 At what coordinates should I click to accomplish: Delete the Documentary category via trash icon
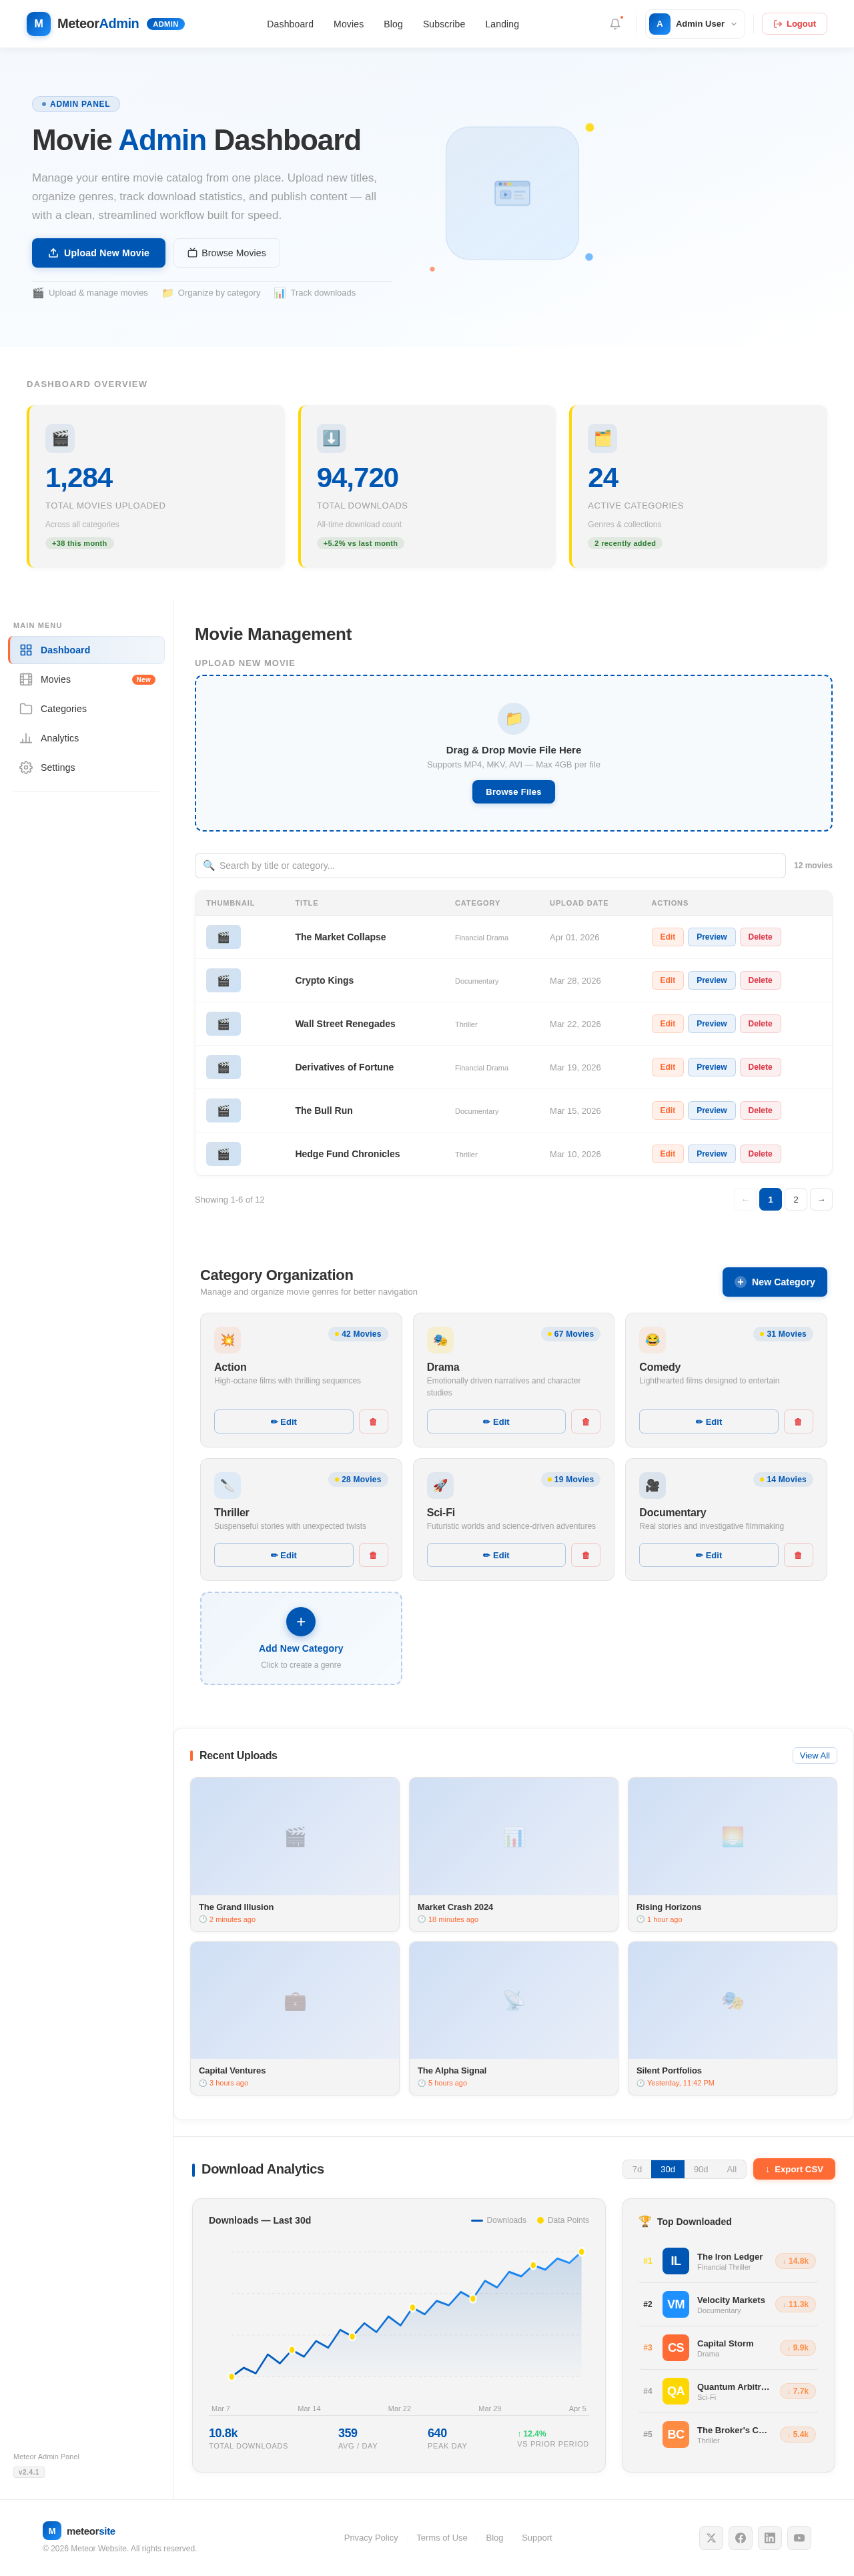coord(798,1555)
